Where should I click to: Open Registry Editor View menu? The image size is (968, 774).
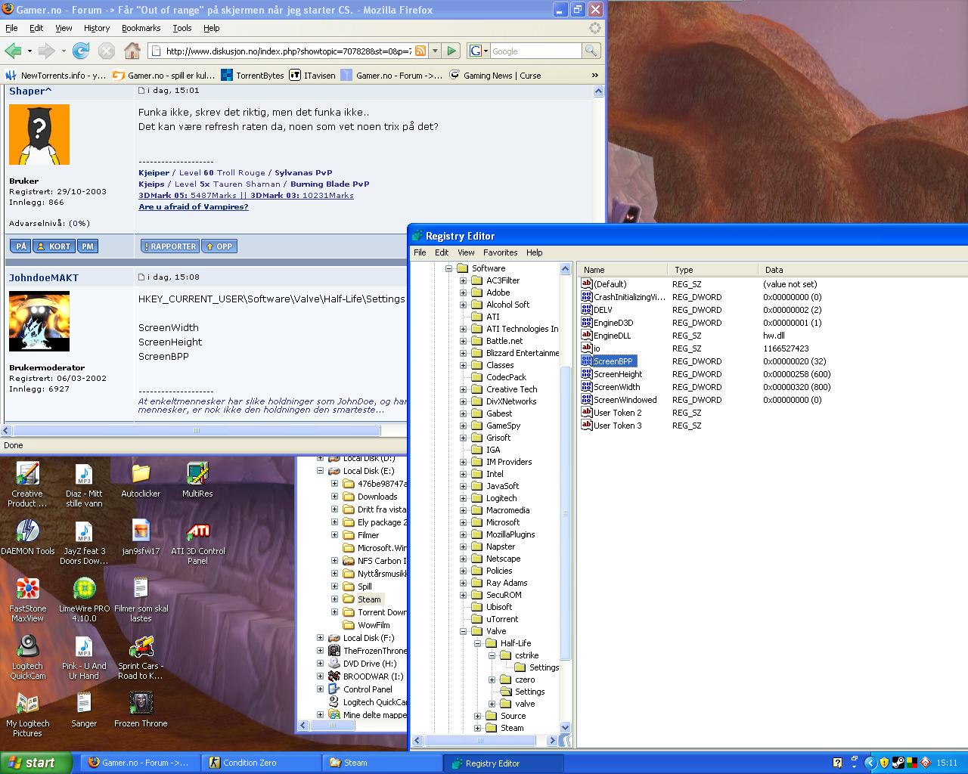pos(466,252)
